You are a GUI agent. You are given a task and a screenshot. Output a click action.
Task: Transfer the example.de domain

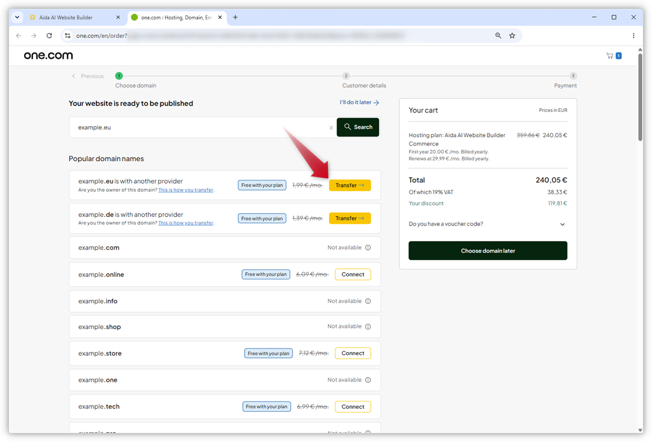350,219
